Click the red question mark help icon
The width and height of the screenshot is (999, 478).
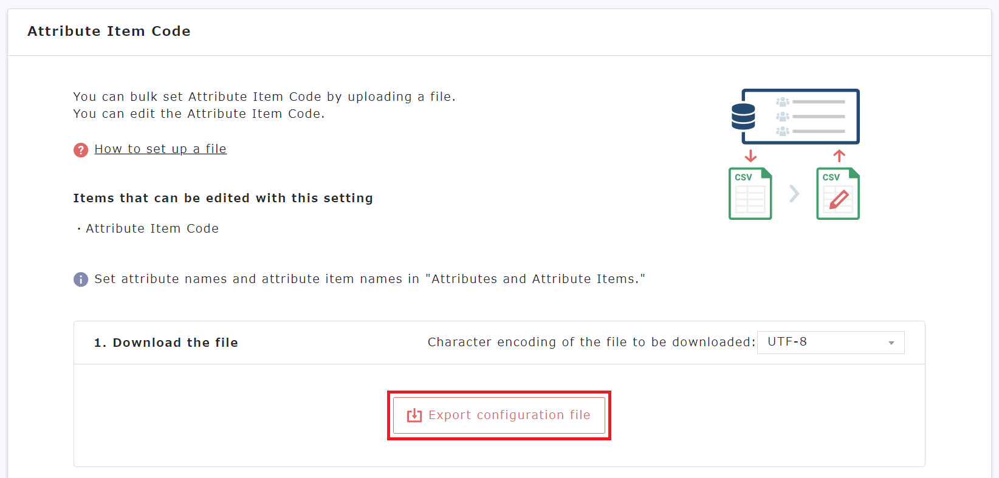tap(81, 149)
